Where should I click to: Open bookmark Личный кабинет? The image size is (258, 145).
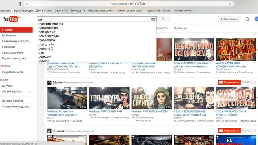click(x=183, y=10)
